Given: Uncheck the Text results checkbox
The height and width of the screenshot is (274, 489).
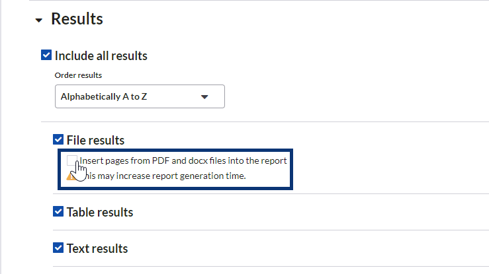Looking at the screenshot, I should pyautogui.click(x=58, y=248).
